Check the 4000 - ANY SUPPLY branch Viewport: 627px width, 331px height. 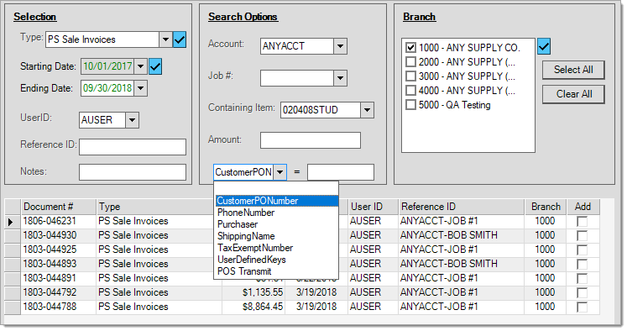point(410,91)
